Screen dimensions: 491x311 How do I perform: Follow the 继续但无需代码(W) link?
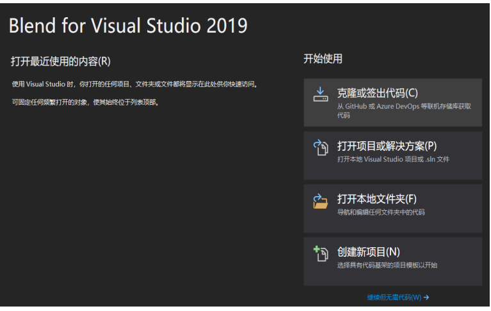pyautogui.click(x=394, y=297)
